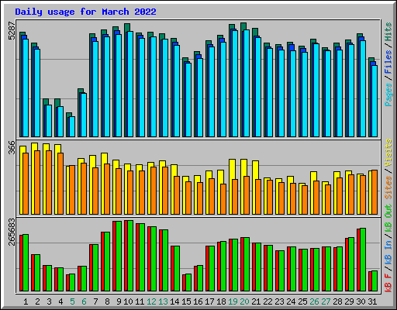Click day label 7 on x-axis
This screenshot has height=310, width=397.
click(x=95, y=301)
